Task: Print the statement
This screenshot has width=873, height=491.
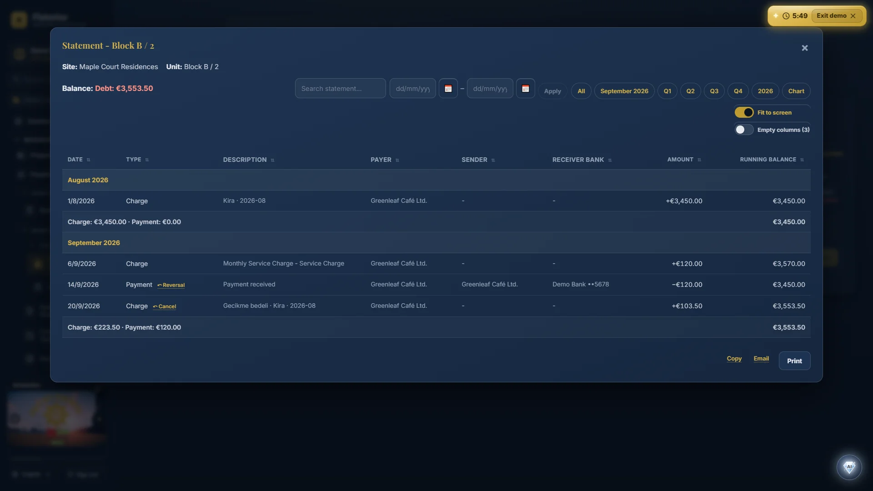Action: click(794, 361)
